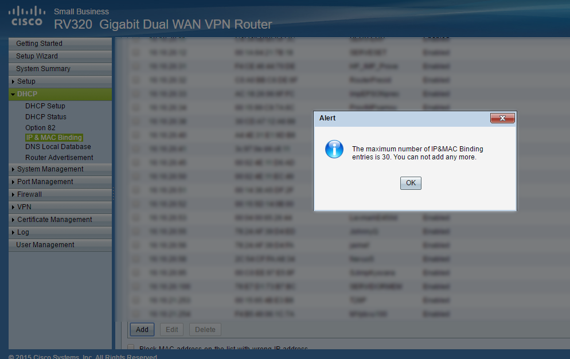Click the blue info icon in alert

click(x=334, y=149)
